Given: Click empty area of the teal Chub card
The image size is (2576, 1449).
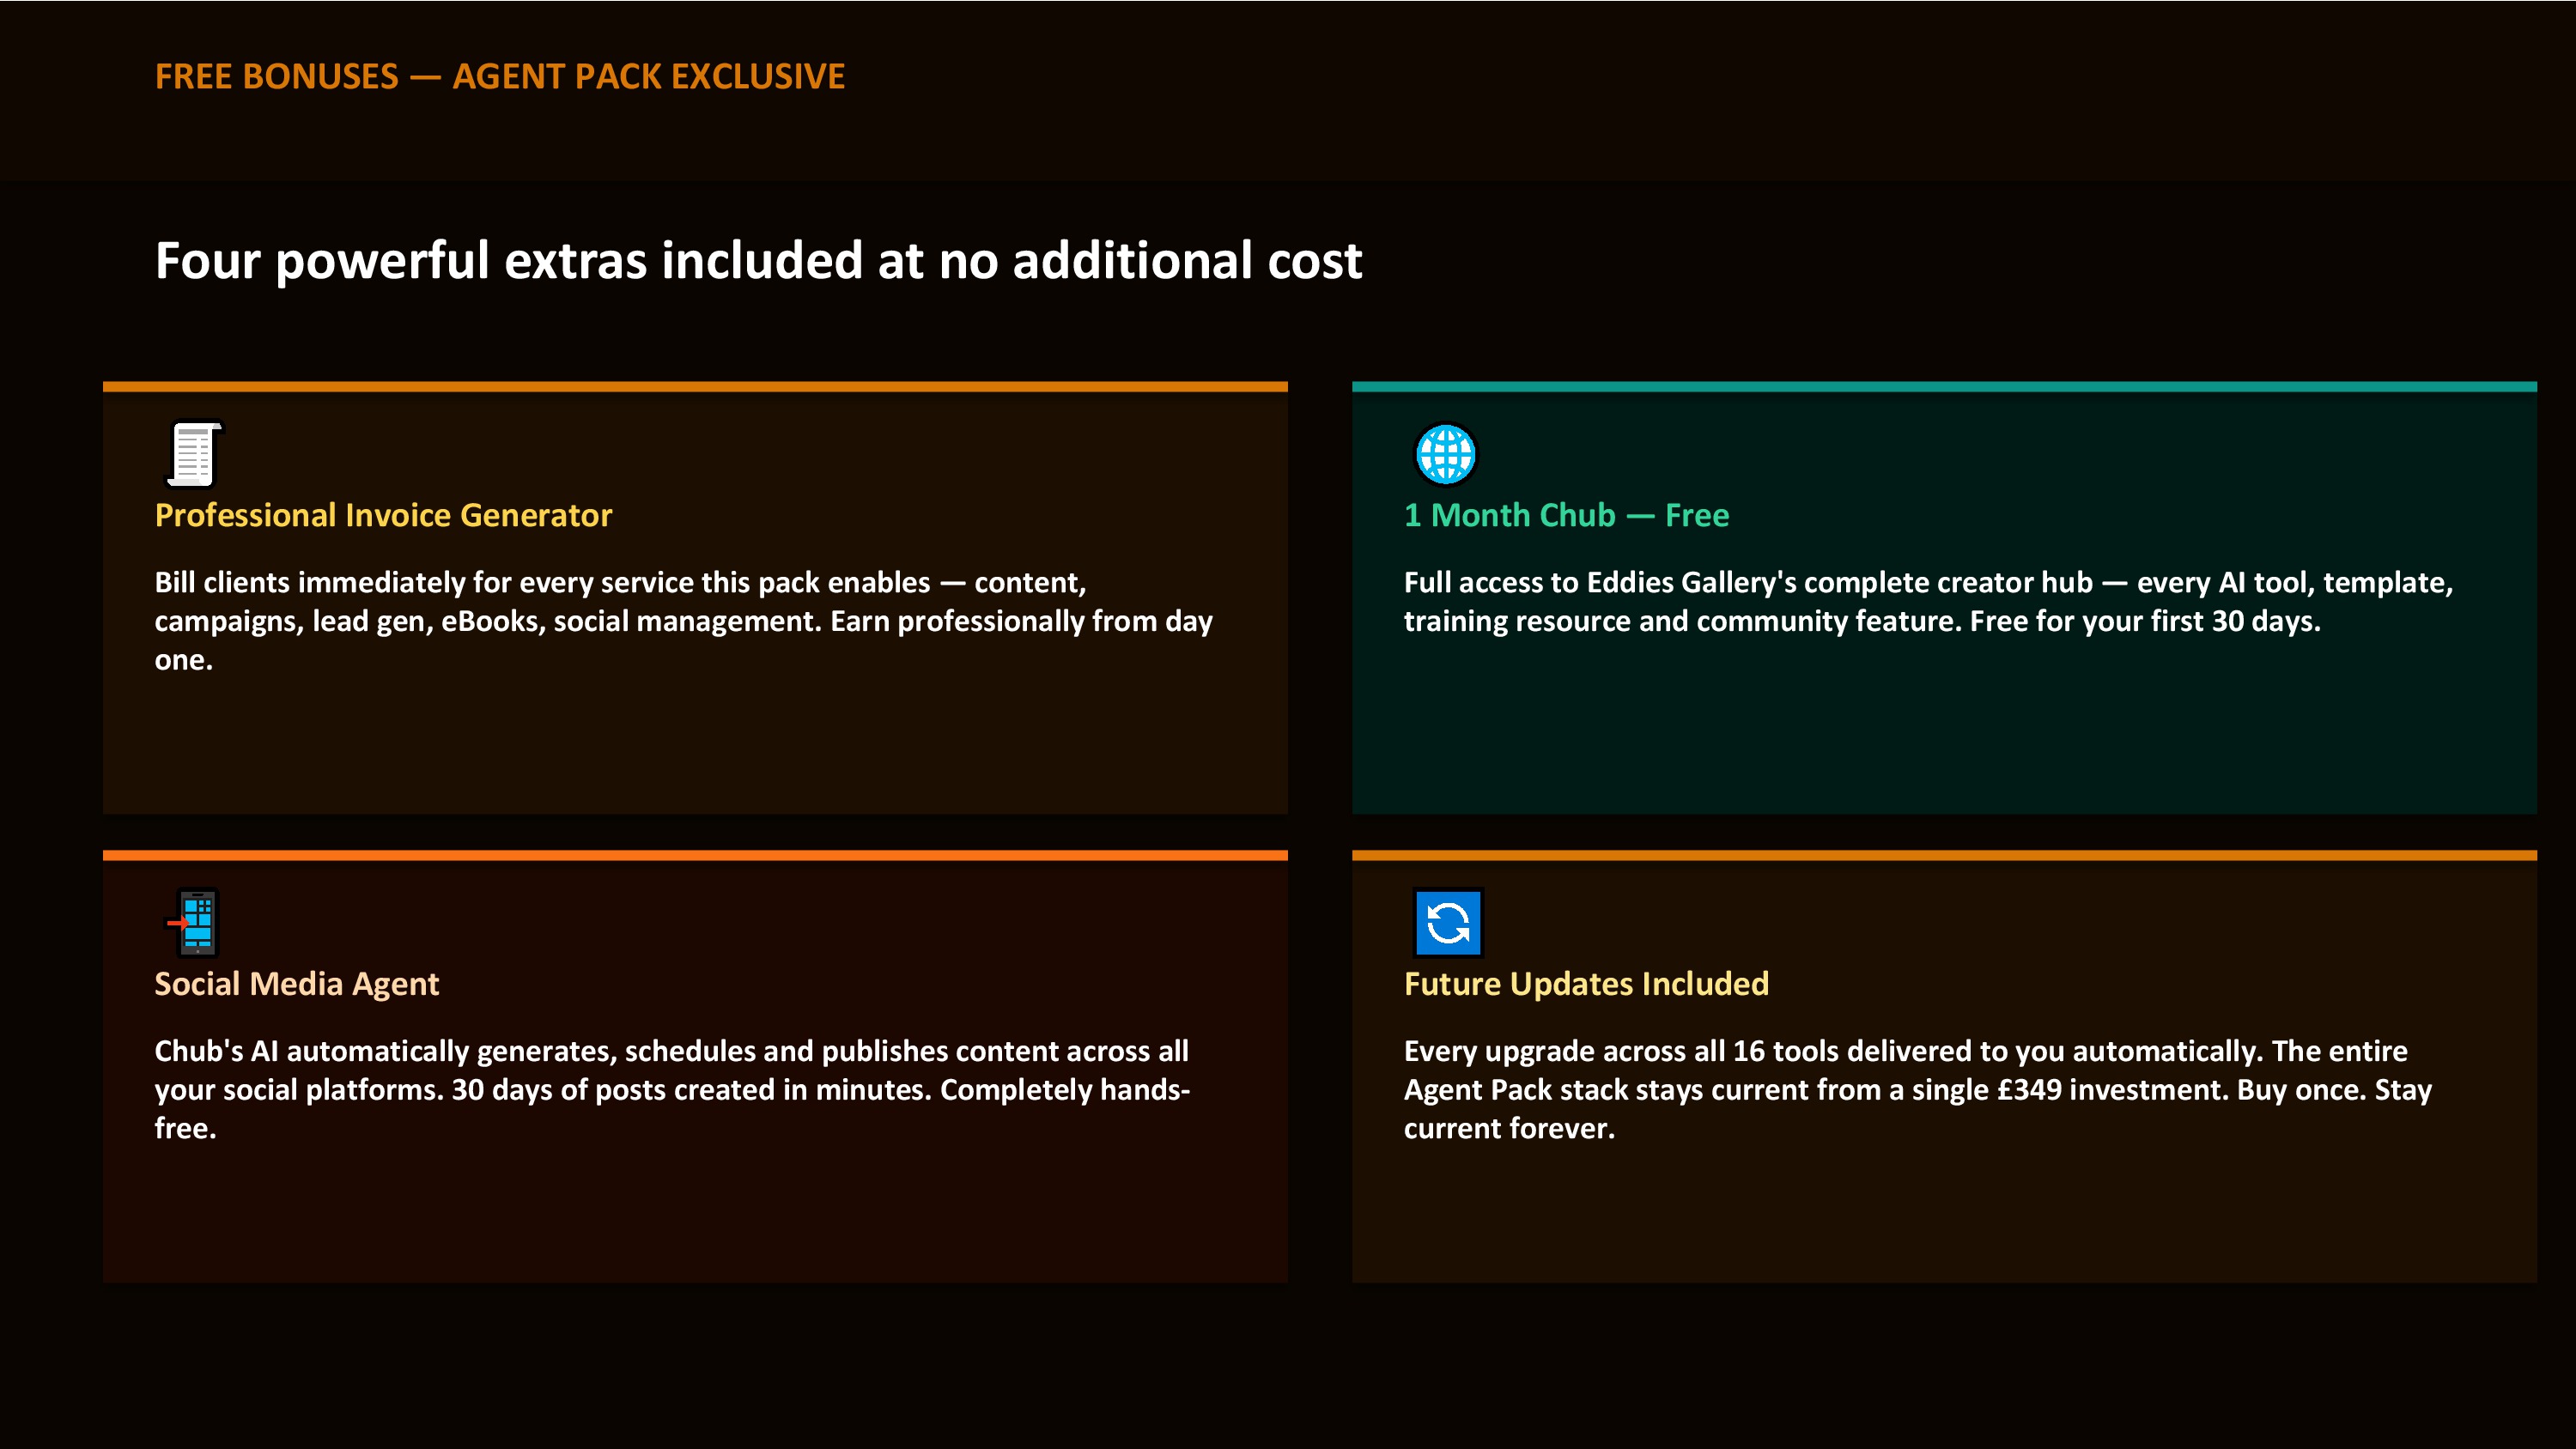Looking at the screenshot, I should click(x=1944, y=730).
